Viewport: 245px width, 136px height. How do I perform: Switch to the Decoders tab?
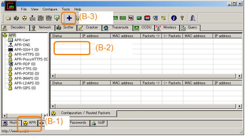pyautogui.click(x=15, y=28)
